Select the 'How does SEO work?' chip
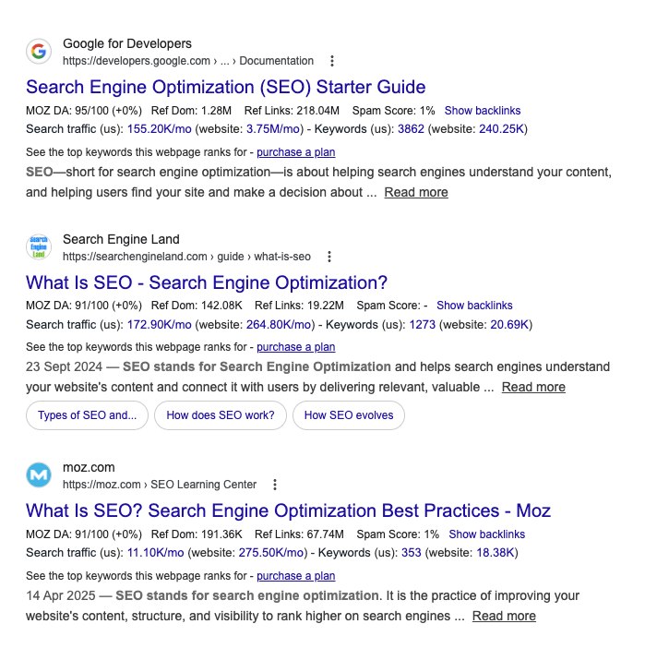645x648 pixels. [221, 415]
